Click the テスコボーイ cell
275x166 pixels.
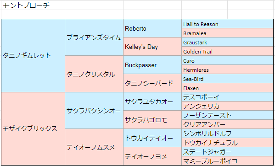tap(227, 97)
